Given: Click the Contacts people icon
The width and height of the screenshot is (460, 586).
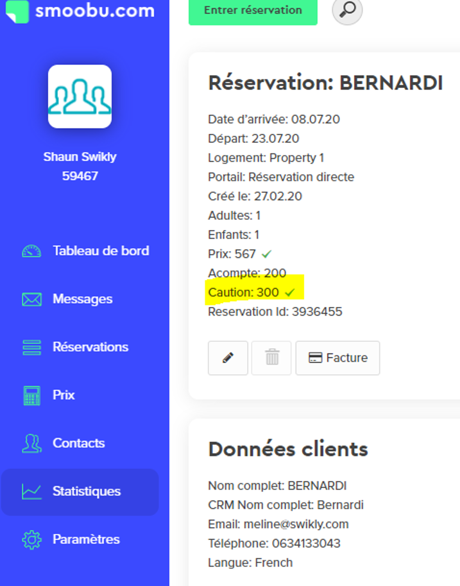Looking at the screenshot, I should (x=31, y=444).
